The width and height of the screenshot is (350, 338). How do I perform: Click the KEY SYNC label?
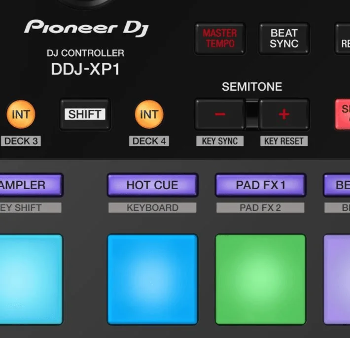point(220,141)
